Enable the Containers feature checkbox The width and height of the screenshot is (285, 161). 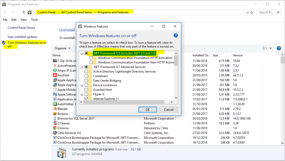click(x=86, y=76)
